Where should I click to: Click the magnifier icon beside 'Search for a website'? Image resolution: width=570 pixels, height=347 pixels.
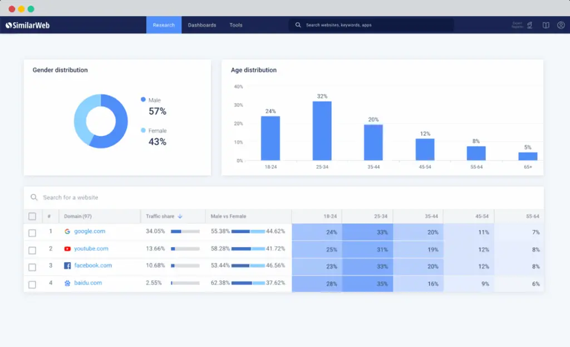point(34,198)
